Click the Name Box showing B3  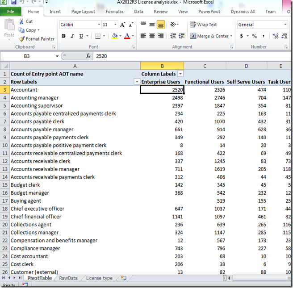click(x=29, y=56)
